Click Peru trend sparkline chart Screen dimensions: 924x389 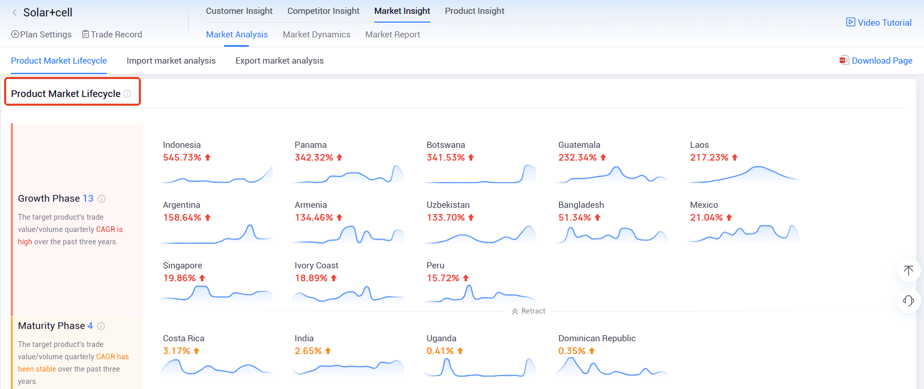click(x=480, y=294)
